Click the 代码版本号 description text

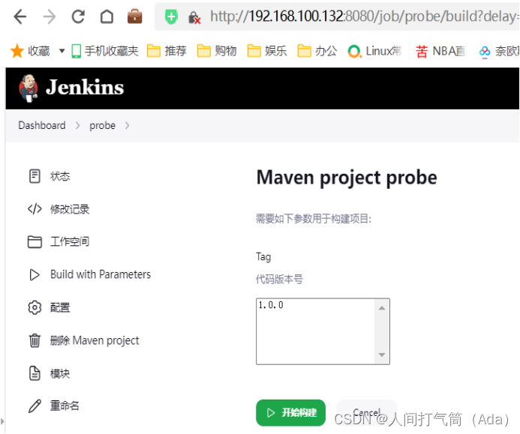coord(279,280)
